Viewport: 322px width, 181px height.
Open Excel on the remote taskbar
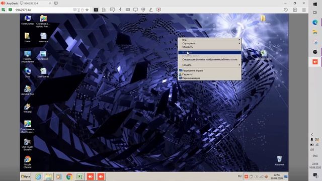click(x=80, y=176)
